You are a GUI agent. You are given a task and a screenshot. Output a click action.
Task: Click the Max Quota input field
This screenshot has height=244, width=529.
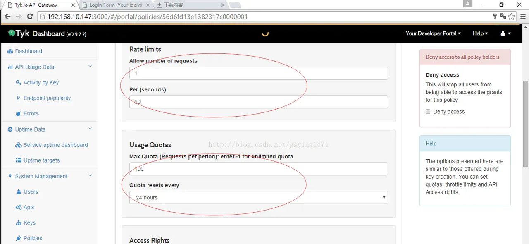point(259,169)
